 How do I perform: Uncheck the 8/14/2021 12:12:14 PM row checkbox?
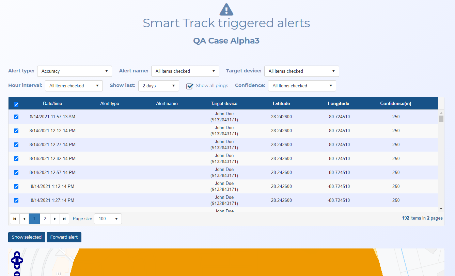16,131
